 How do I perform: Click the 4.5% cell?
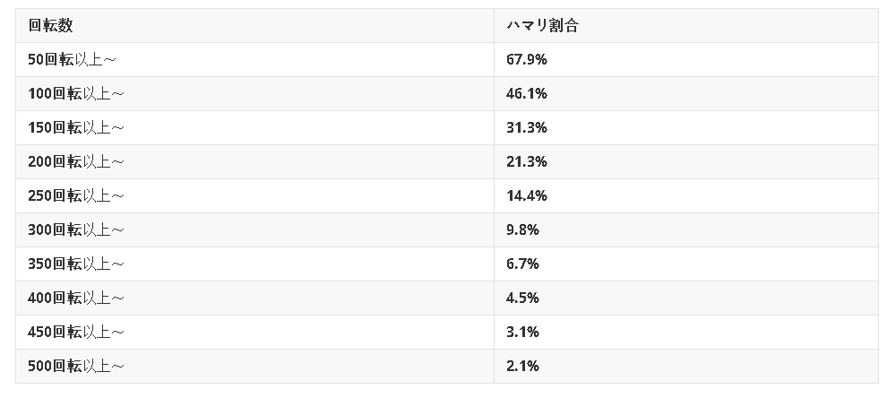point(522,298)
